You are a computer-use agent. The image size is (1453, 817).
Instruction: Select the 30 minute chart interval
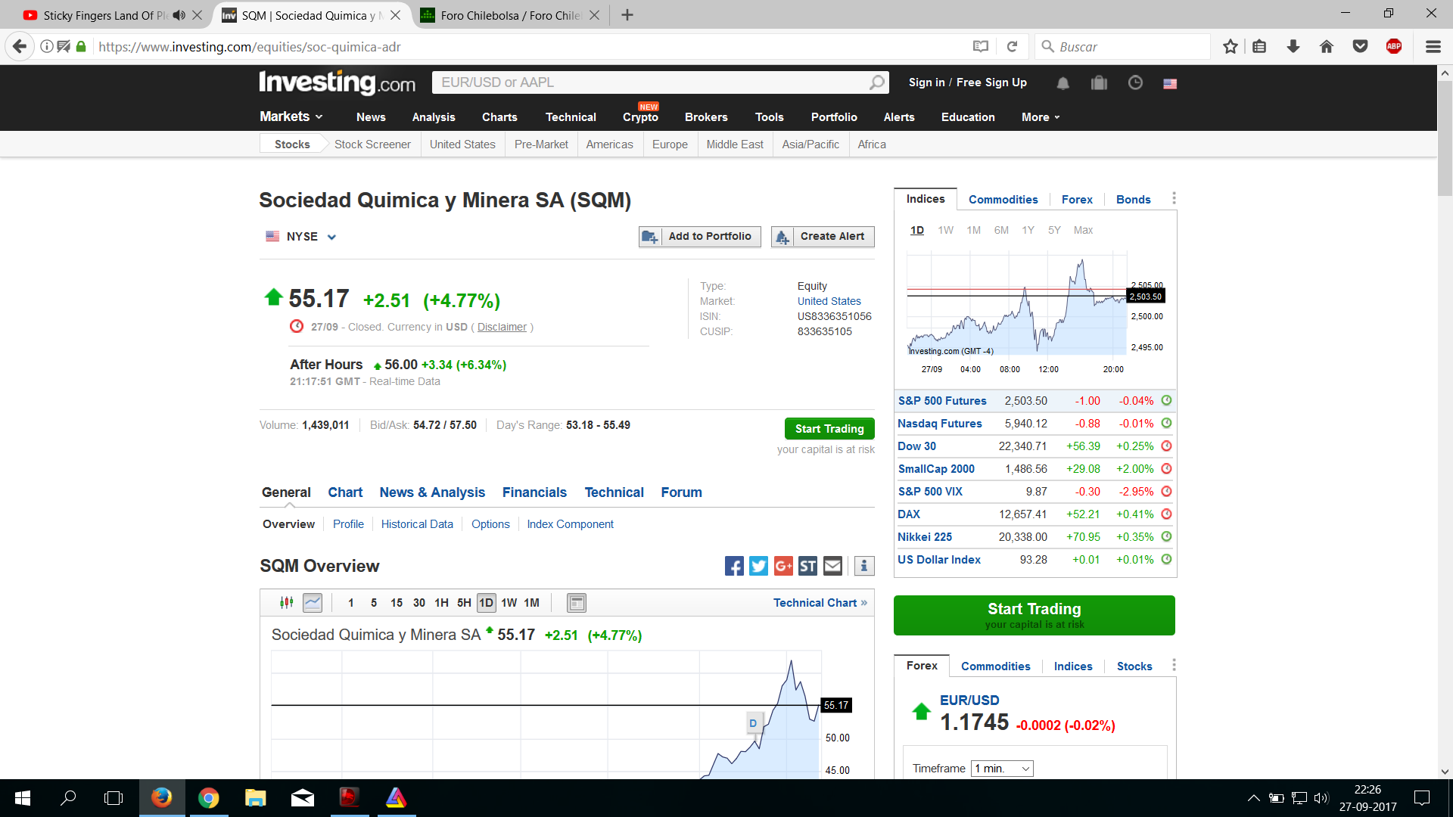coord(419,603)
